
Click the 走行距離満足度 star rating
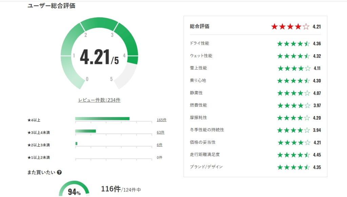coord(293,155)
